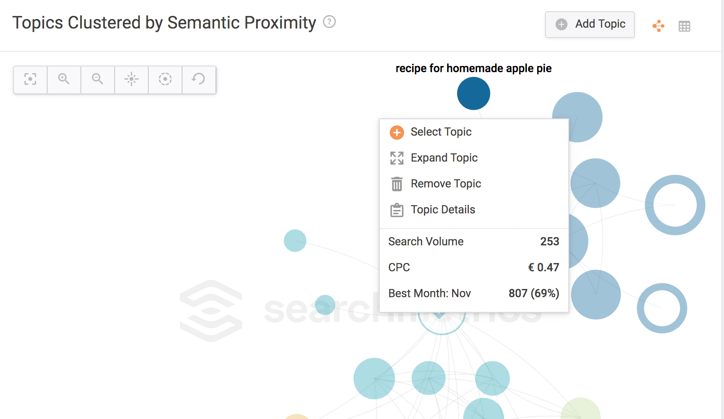Click the dashed circle cluster icon
724x419 pixels.
click(x=165, y=79)
